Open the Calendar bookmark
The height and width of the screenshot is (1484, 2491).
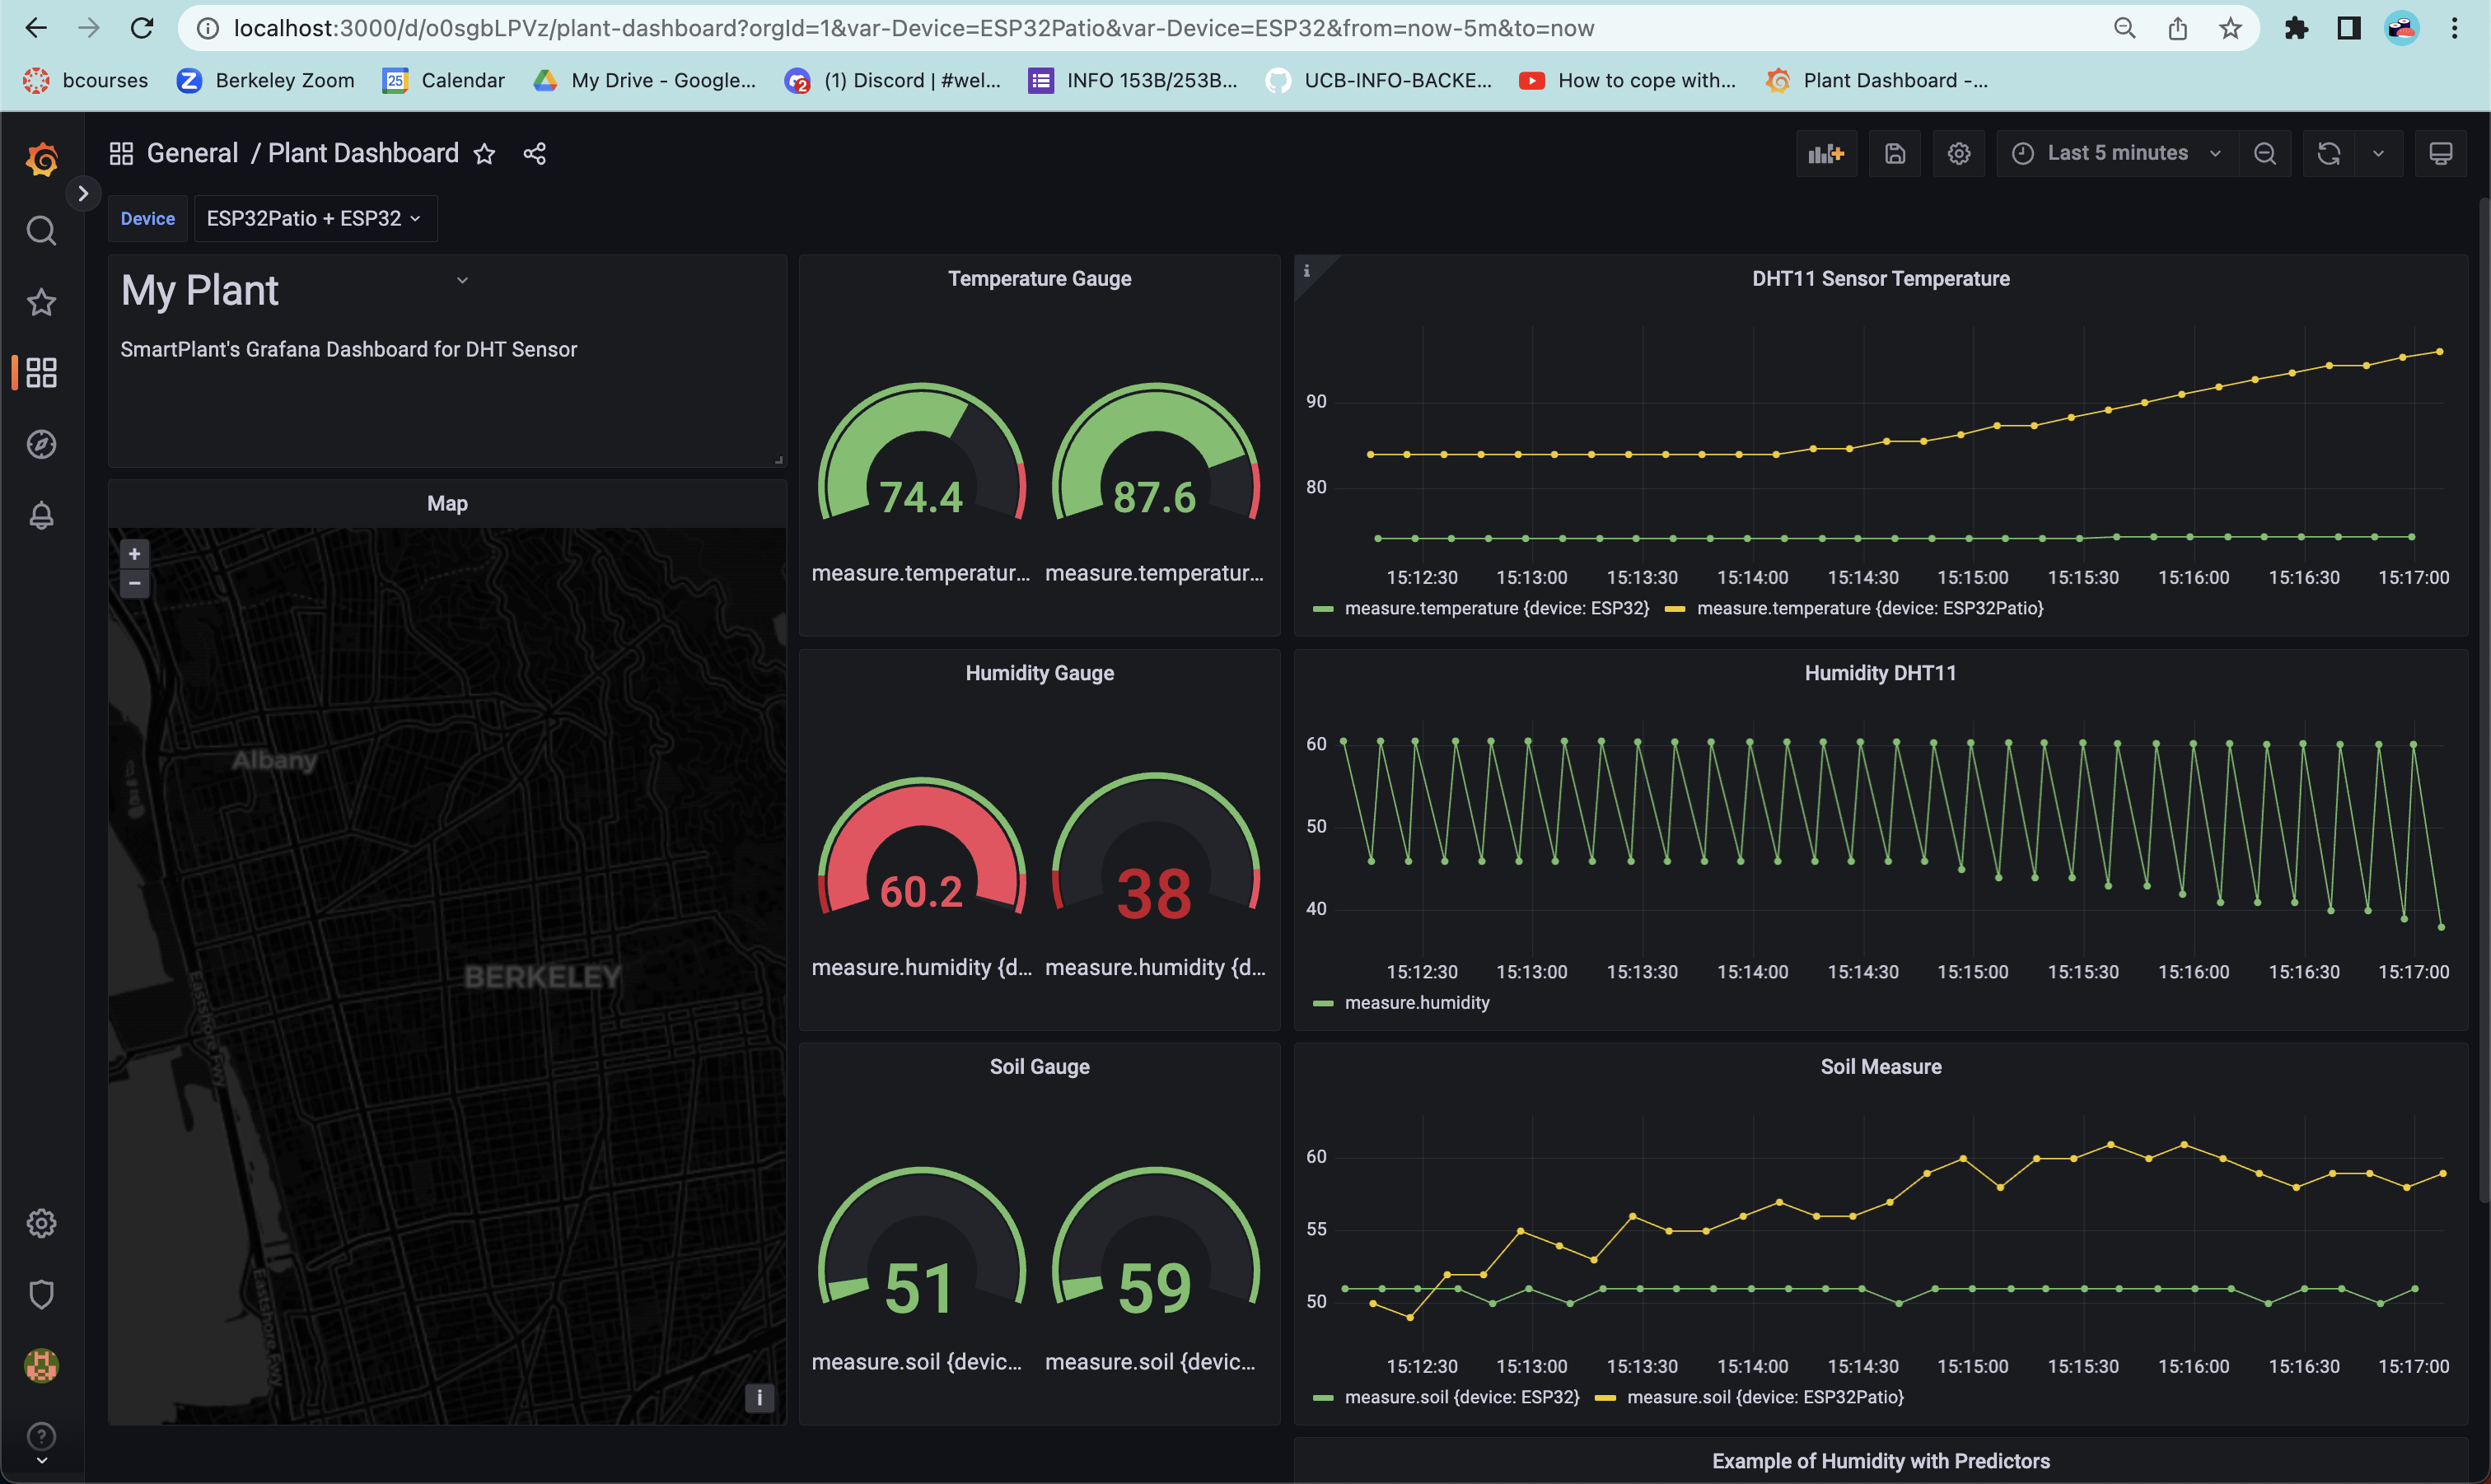pos(443,80)
